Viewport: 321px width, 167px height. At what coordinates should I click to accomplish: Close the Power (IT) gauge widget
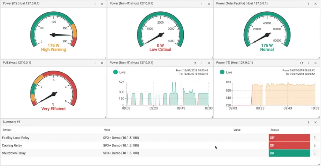102,3
